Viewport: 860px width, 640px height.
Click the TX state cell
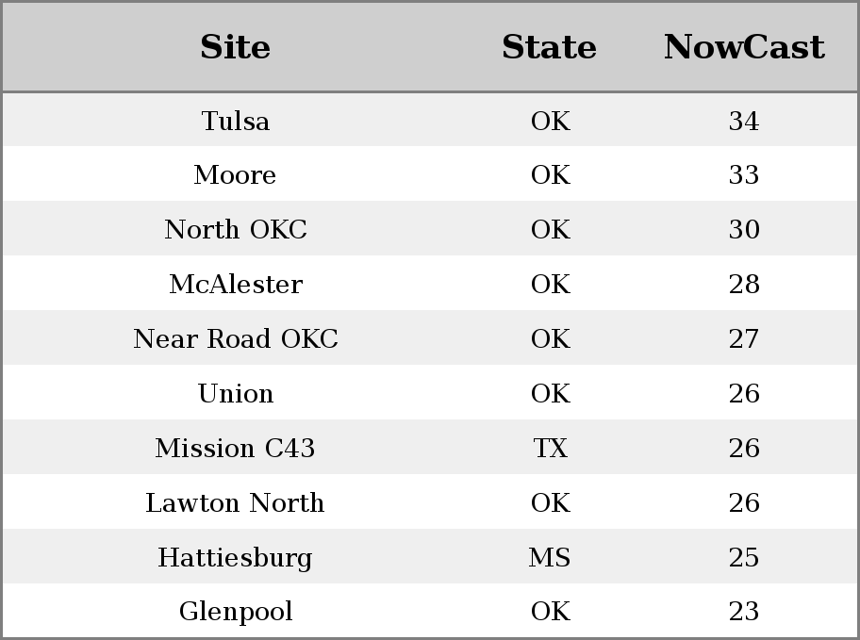click(550, 448)
